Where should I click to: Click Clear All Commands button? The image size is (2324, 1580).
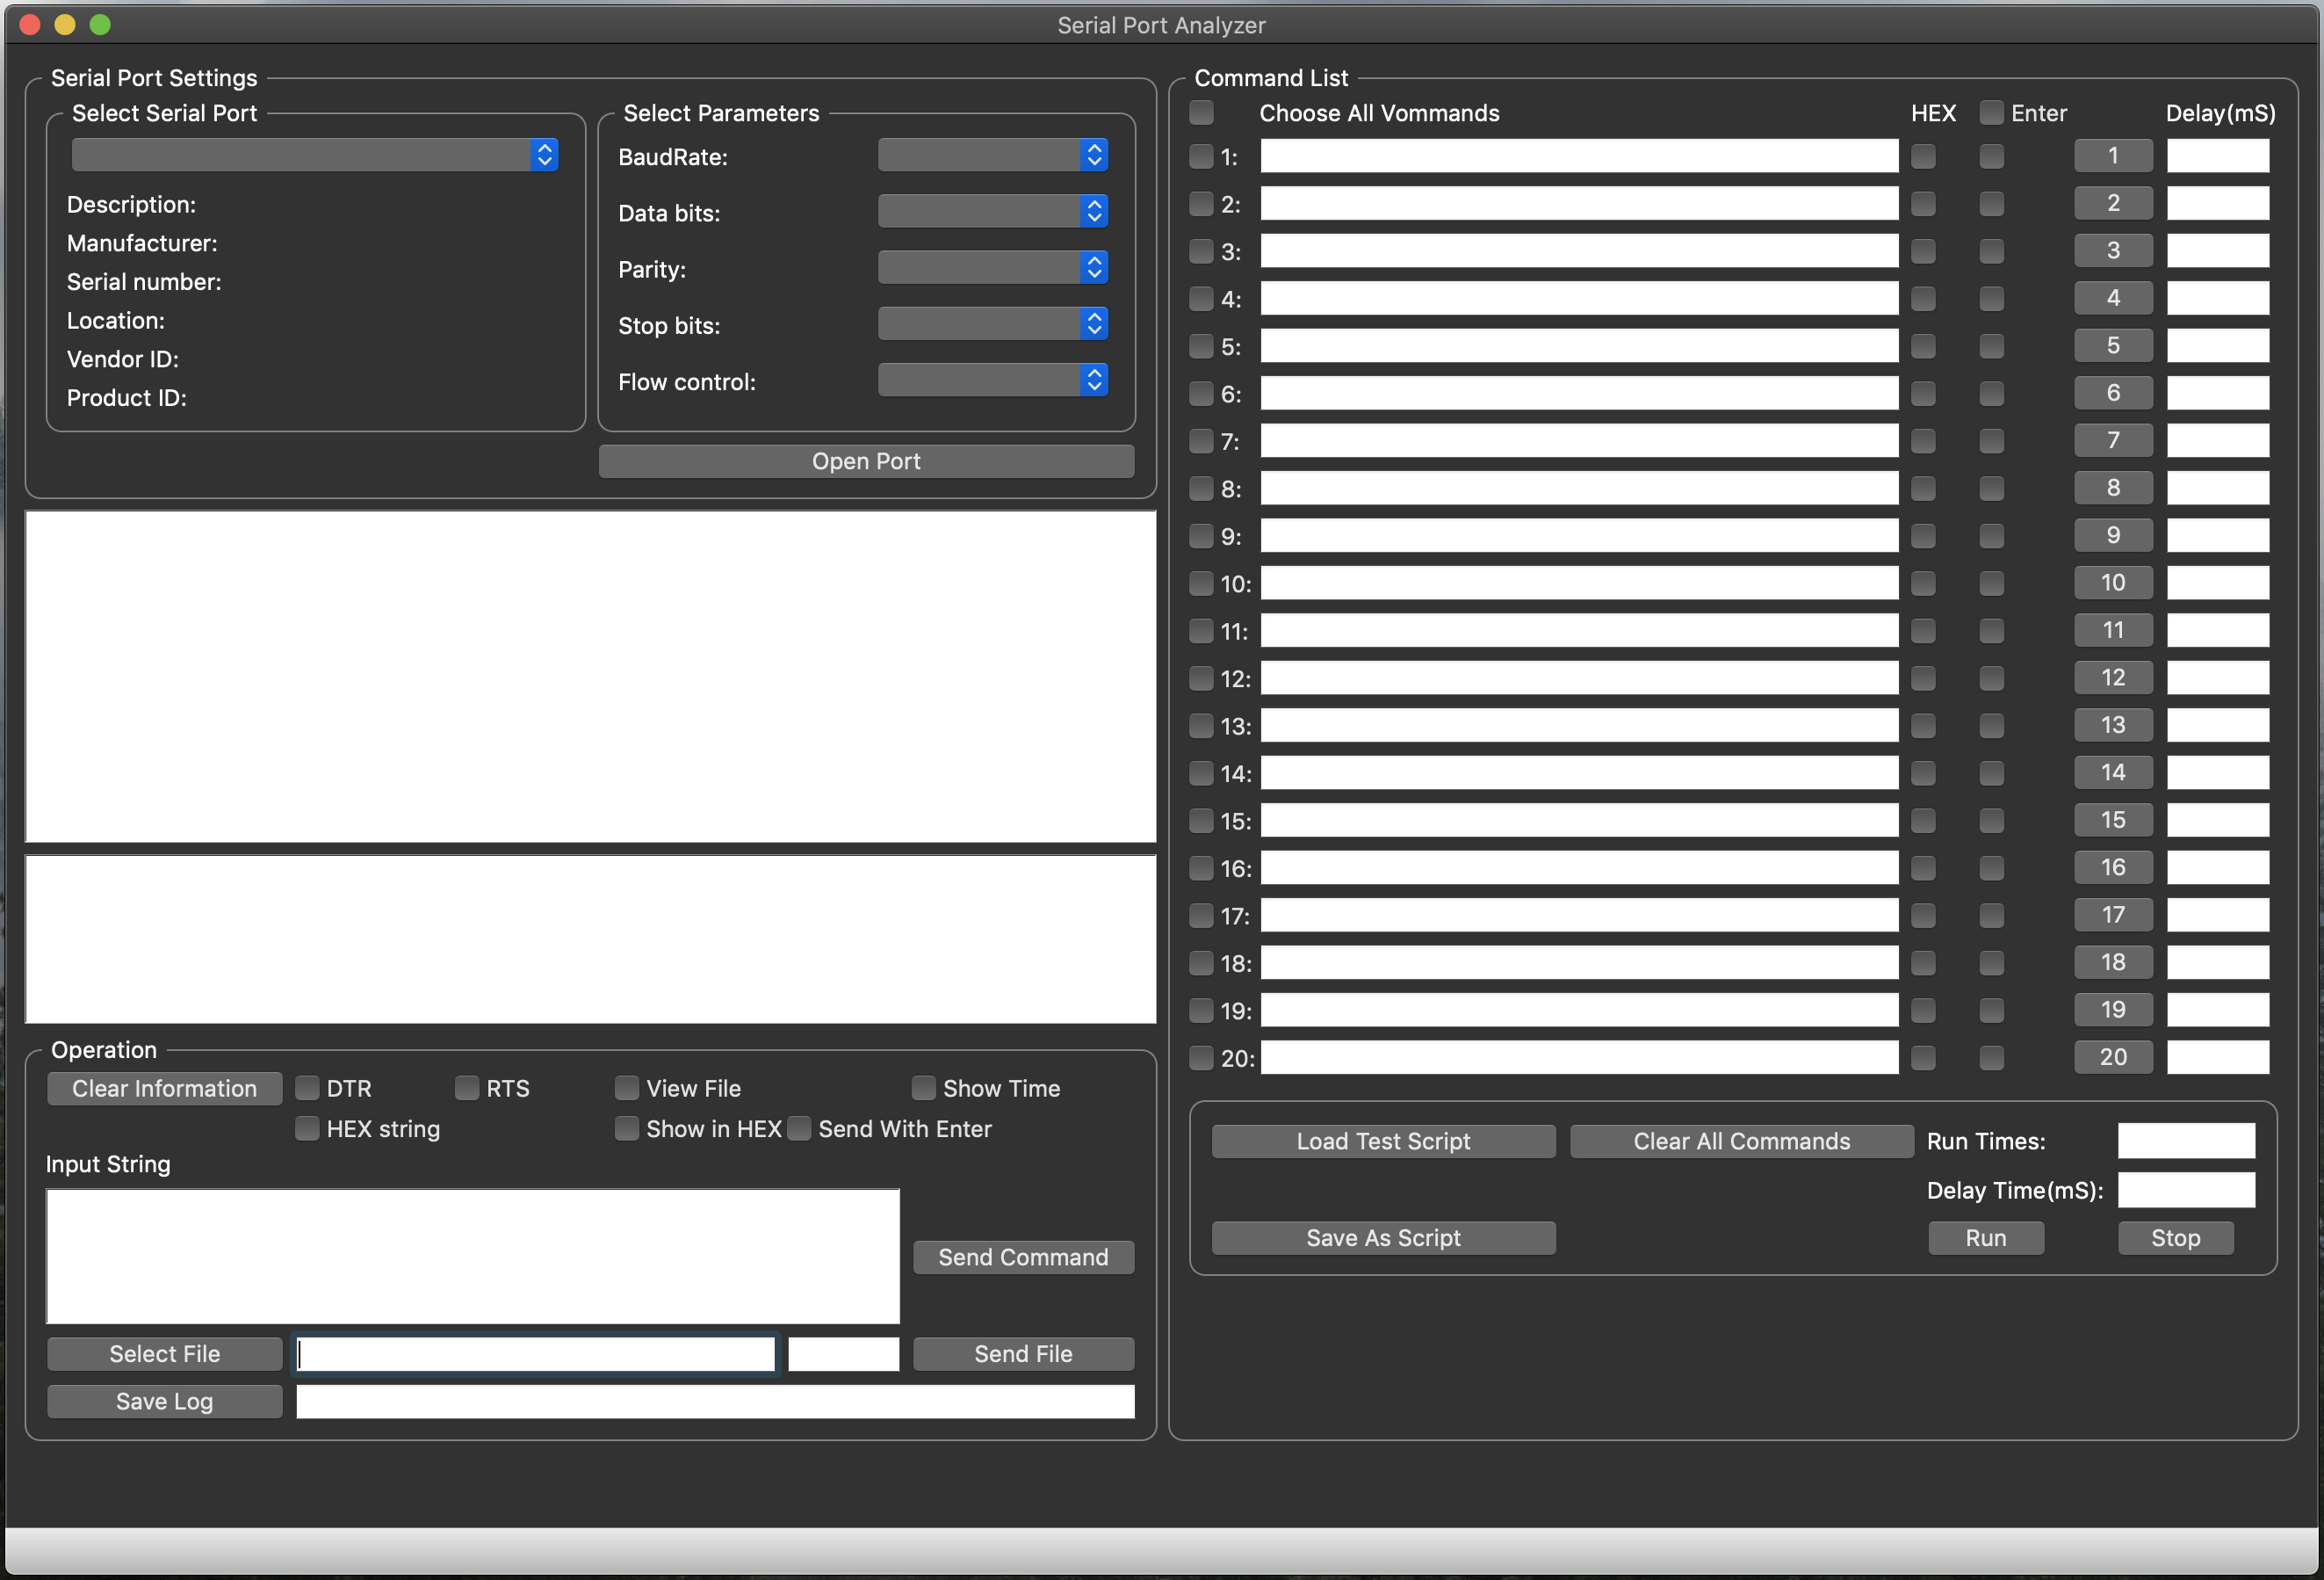pyautogui.click(x=1741, y=1141)
